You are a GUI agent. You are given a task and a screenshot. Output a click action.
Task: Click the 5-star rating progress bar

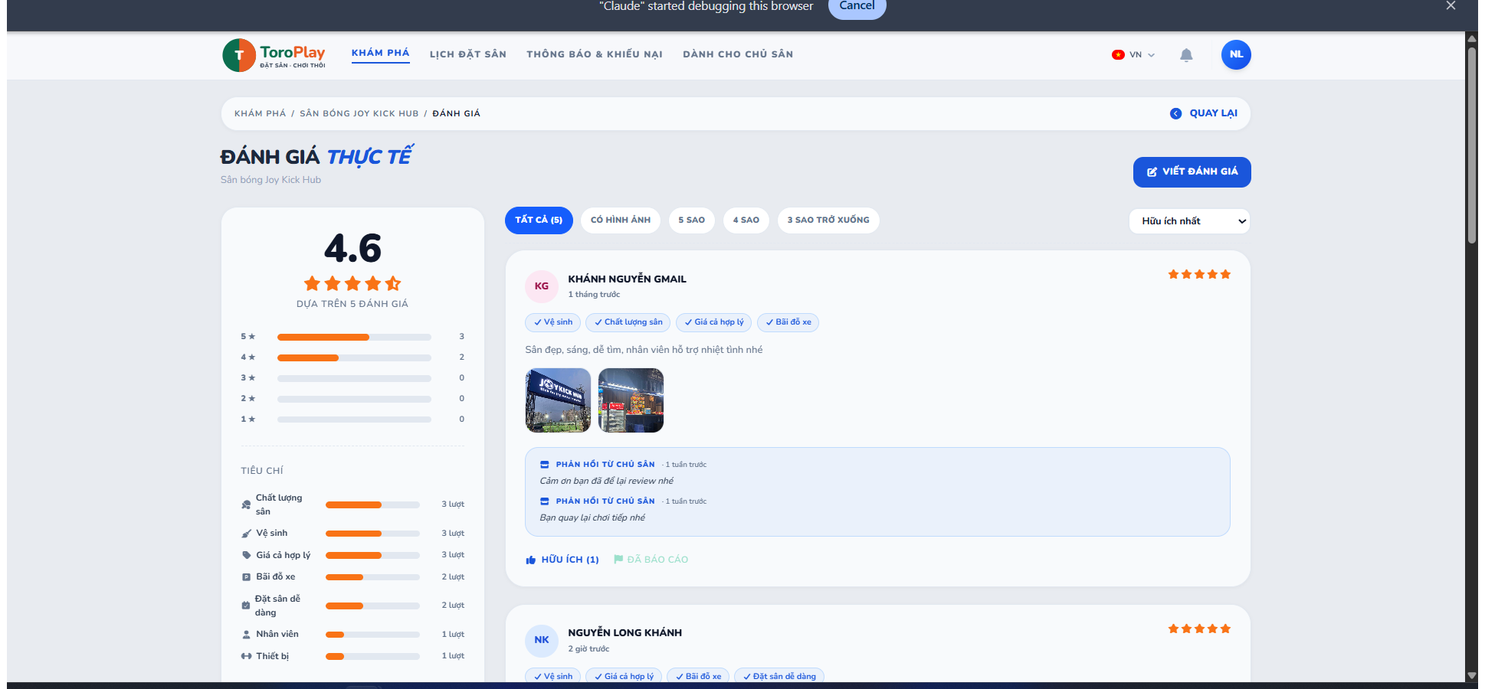354,337
